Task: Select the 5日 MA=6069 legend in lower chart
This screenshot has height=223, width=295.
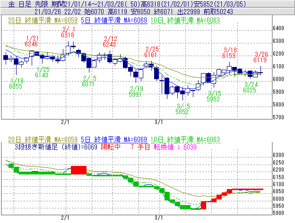Action: point(114,140)
